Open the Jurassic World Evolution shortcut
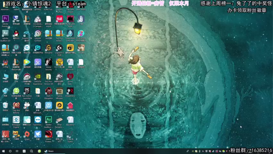The height and width of the screenshot is (154, 273). [x=59, y=77]
